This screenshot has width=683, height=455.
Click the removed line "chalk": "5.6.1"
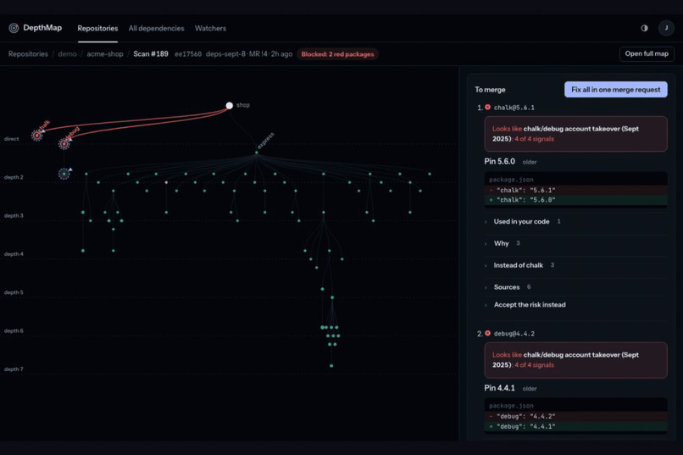tap(575, 191)
